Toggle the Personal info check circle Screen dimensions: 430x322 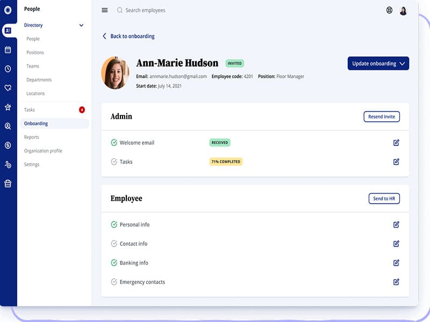pyautogui.click(x=114, y=225)
